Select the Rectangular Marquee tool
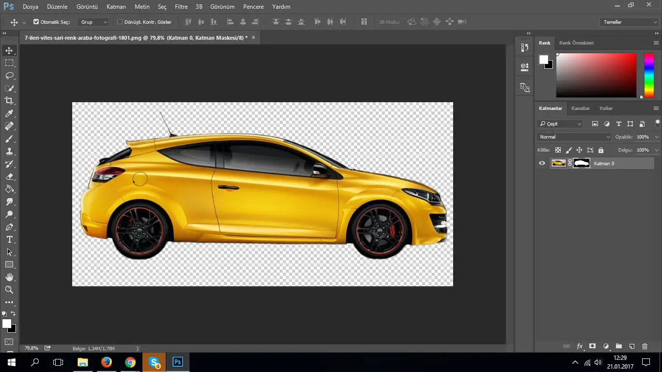 pos(9,63)
